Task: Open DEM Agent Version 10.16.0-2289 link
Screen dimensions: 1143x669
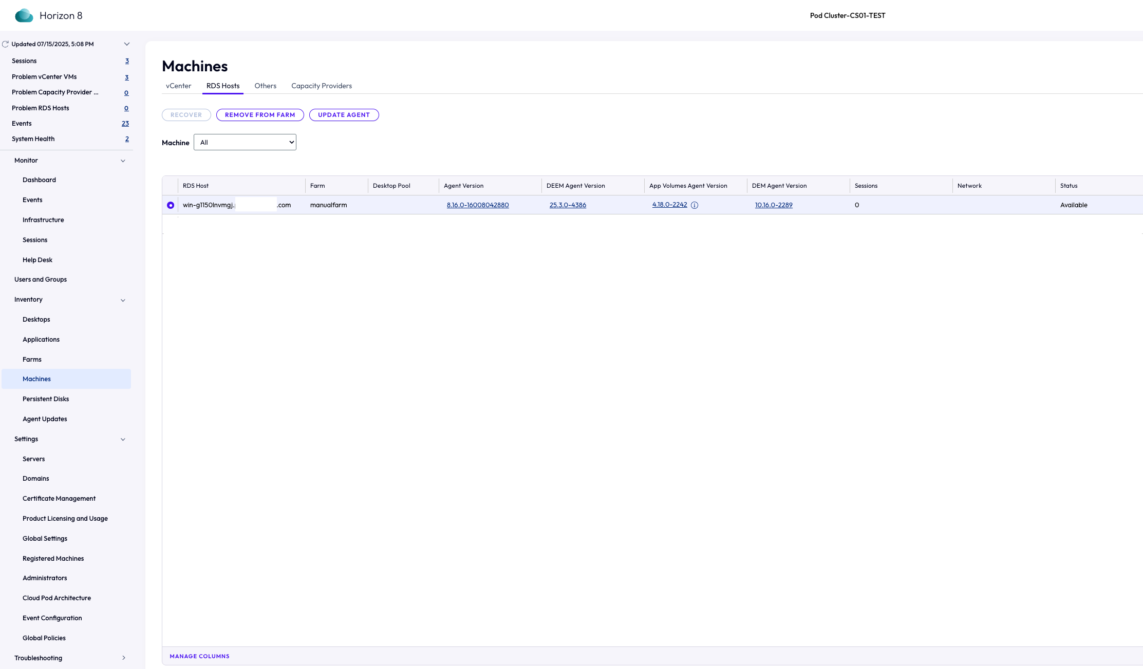Action: click(774, 205)
